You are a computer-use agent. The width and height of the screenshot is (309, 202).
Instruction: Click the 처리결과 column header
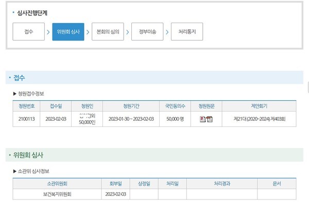coord(222,183)
